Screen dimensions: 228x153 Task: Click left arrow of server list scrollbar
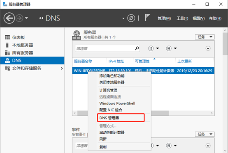[75, 113]
